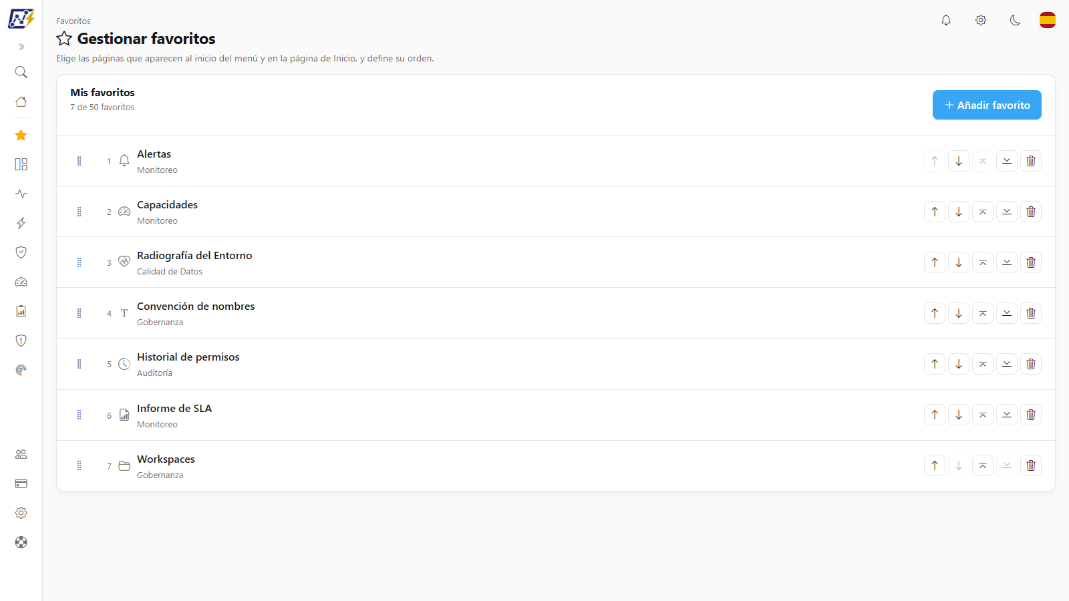This screenshot has width=1069, height=601.
Task: Open top bar settings gear
Action: pos(981,20)
